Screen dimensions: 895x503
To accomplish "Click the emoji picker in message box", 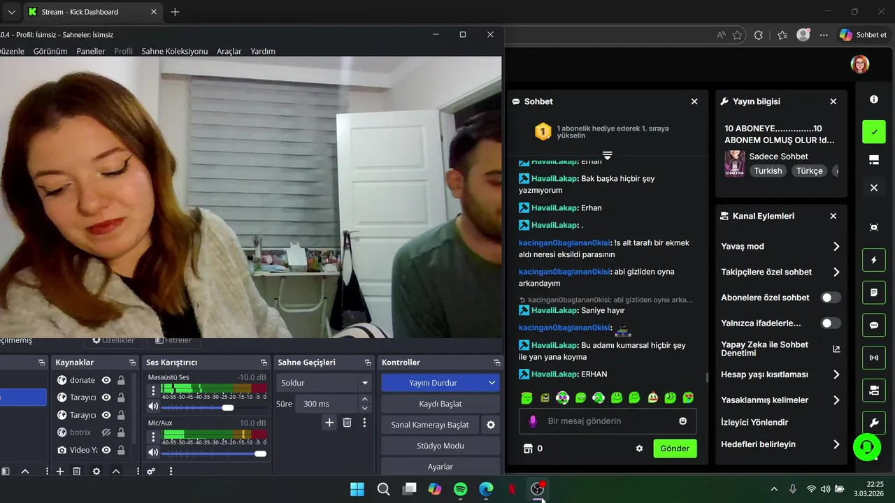I will click(682, 421).
